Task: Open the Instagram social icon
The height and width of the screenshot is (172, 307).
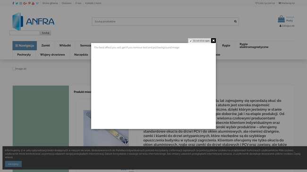Action: (21, 3)
